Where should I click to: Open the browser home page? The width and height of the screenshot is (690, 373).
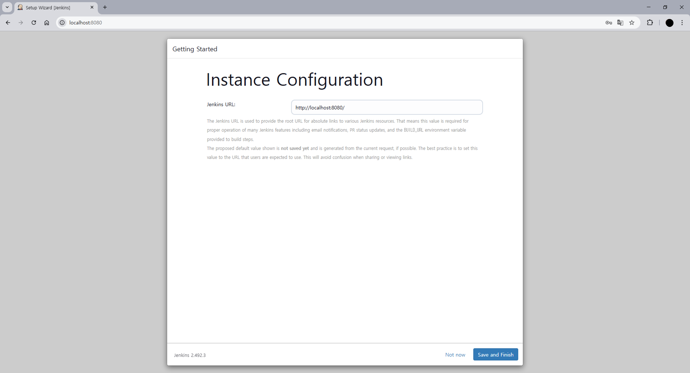point(47,23)
